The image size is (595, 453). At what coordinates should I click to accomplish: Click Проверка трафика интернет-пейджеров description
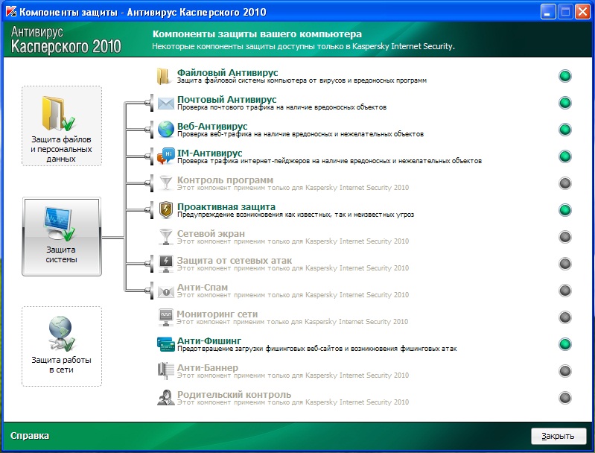point(329,161)
